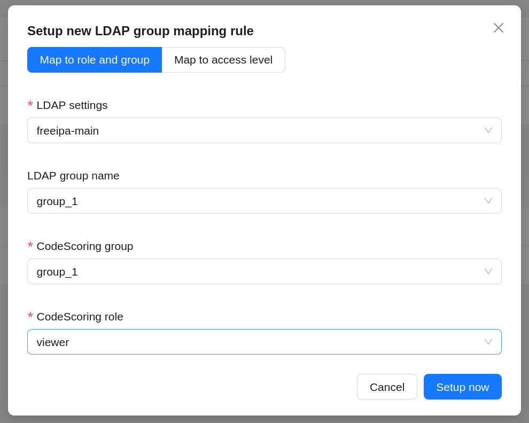Image resolution: width=529 pixels, height=423 pixels.
Task: Click the 'LDAP group name' field label
Action: 73,176
